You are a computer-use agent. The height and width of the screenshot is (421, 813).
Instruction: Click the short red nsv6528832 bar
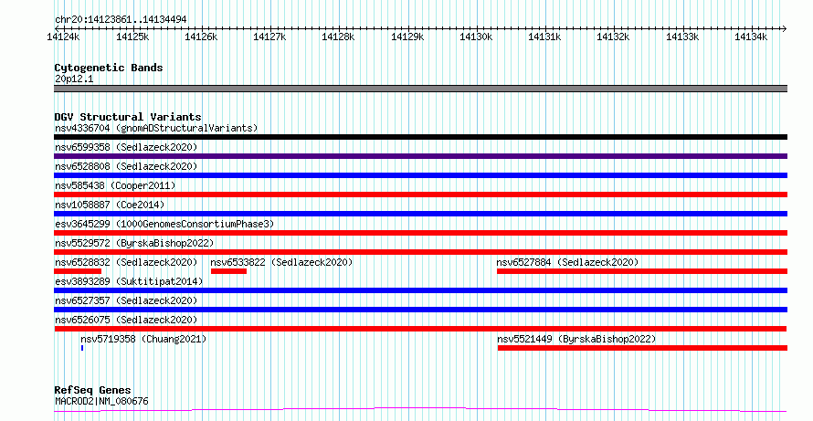(x=78, y=271)
